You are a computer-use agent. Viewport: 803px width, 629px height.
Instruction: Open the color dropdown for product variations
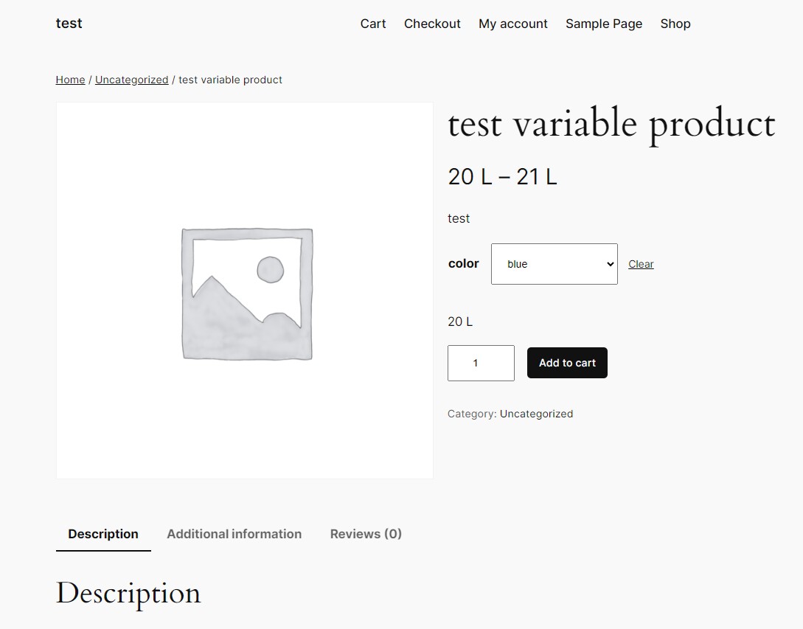point(553,263)
